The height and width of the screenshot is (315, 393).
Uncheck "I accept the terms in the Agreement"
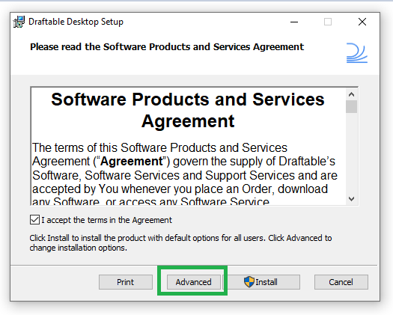(x=34, y=220)
